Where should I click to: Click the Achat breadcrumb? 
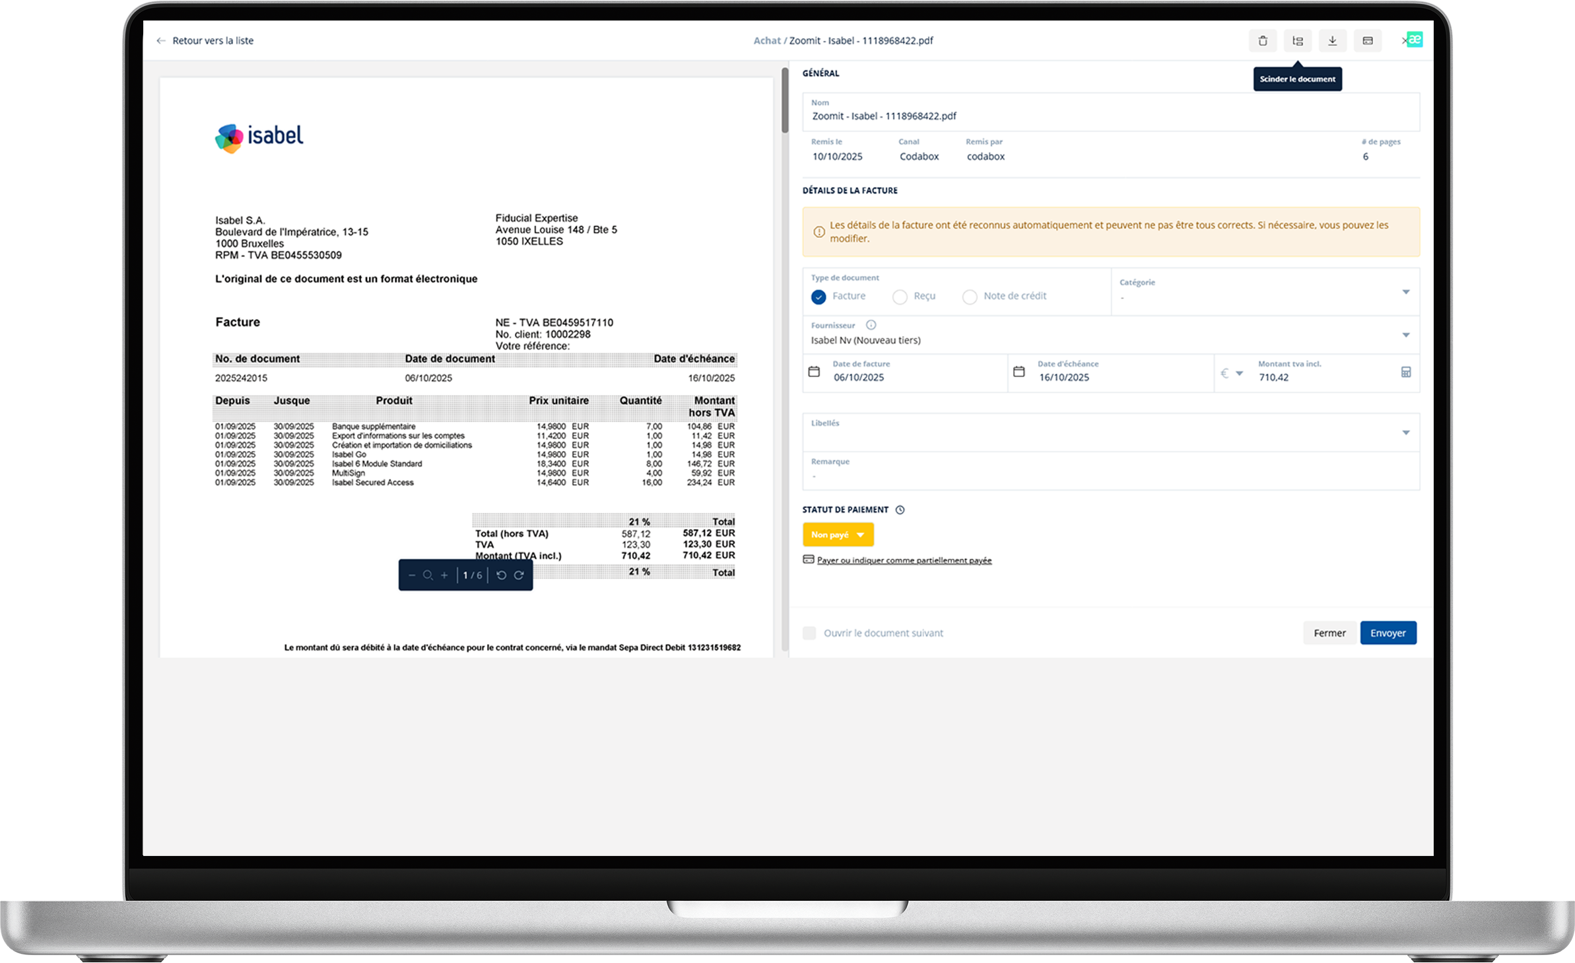click(767, 41)
